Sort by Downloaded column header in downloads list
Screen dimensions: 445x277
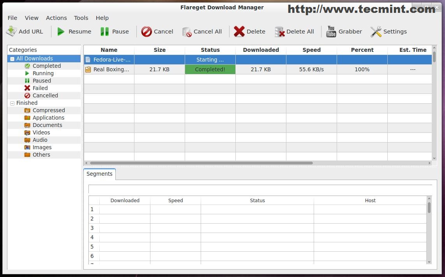point(261,50)
